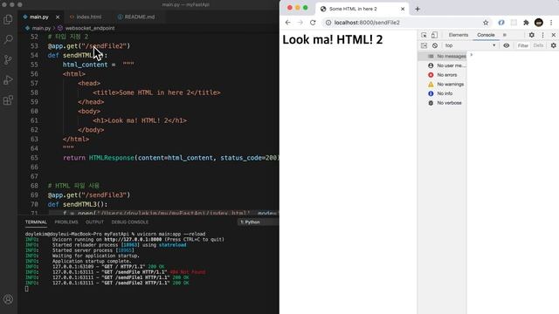Reload the Chrome page

313,23
